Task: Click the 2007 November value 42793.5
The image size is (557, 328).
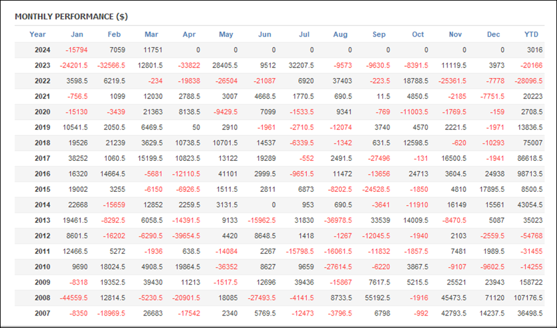Action: click(x=454, y=313)
